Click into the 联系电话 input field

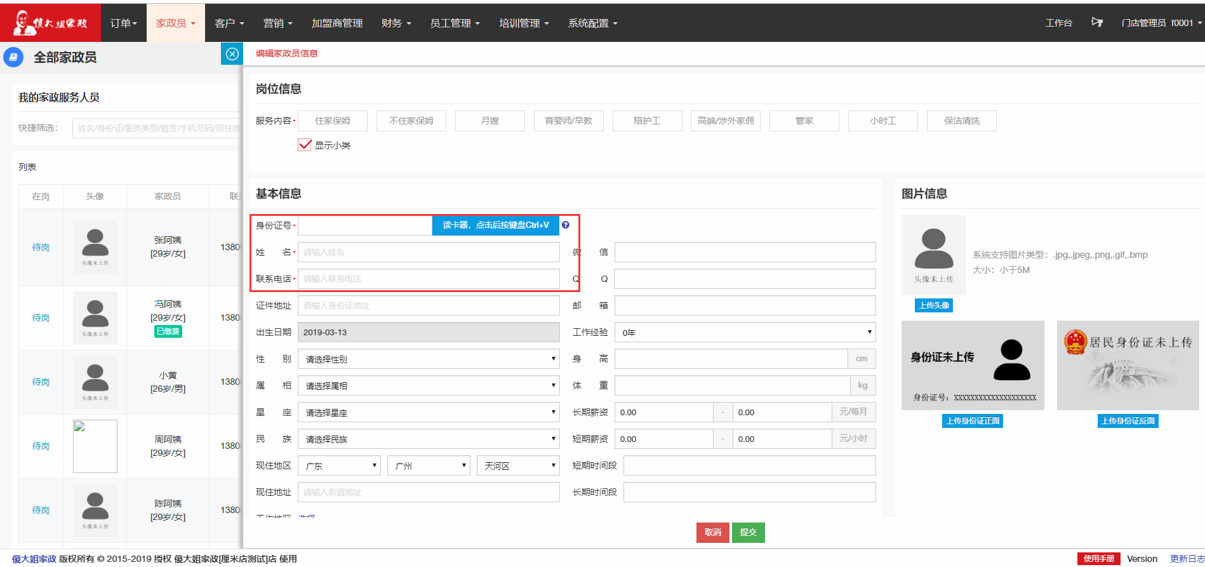(x=429, y=279)
